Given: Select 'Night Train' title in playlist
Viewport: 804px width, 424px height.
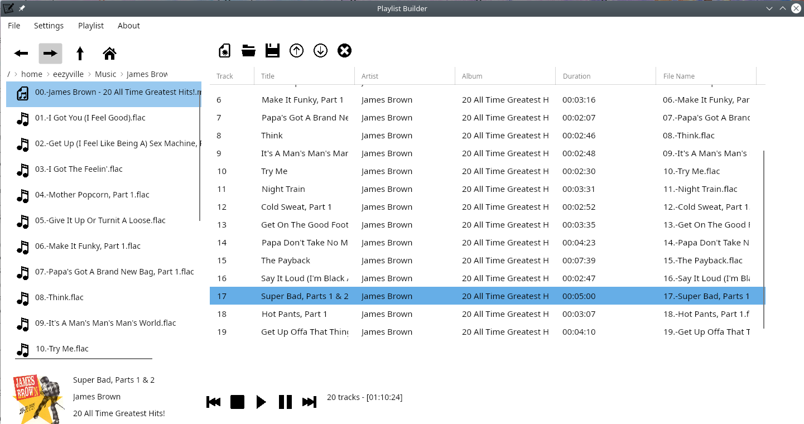Looking at the screenshot, I should (283, 189).
